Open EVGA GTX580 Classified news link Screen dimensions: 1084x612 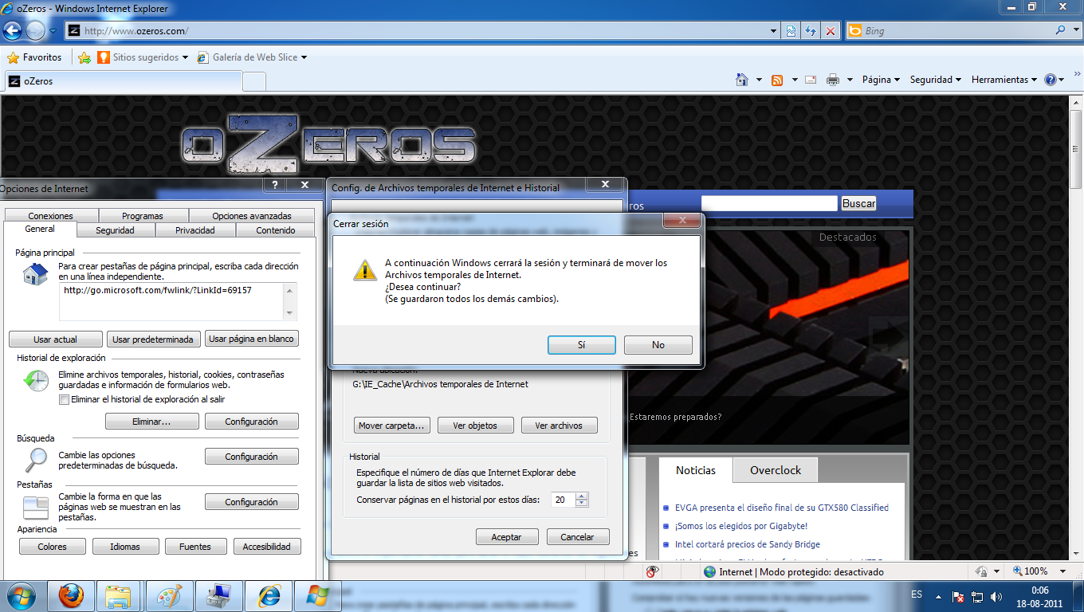pyautogui.click(x=781, y=508)
